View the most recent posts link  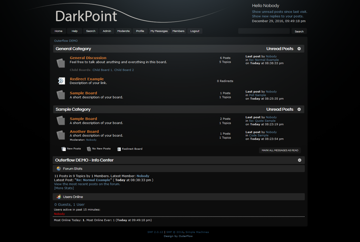(x=87, y=184)
